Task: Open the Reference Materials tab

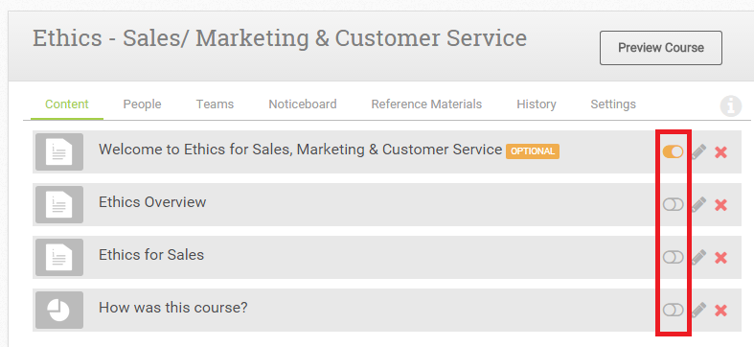Action: coord(426,104)
